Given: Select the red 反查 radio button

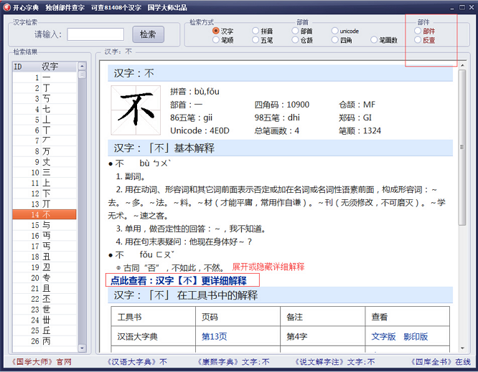Looking at the screenshot, I should coord(418,40).
